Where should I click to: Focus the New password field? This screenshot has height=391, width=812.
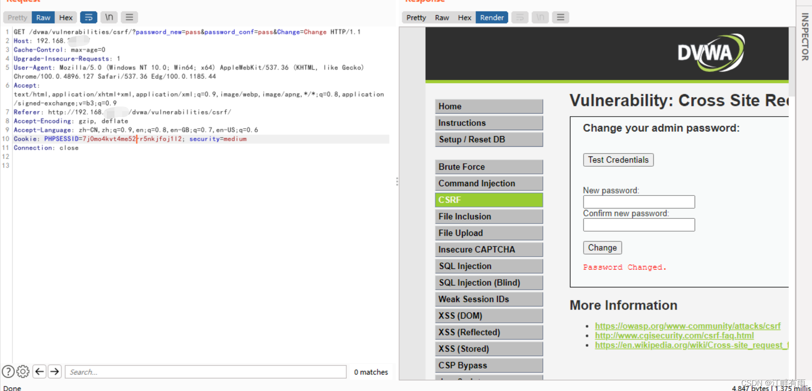pos(639,202)
